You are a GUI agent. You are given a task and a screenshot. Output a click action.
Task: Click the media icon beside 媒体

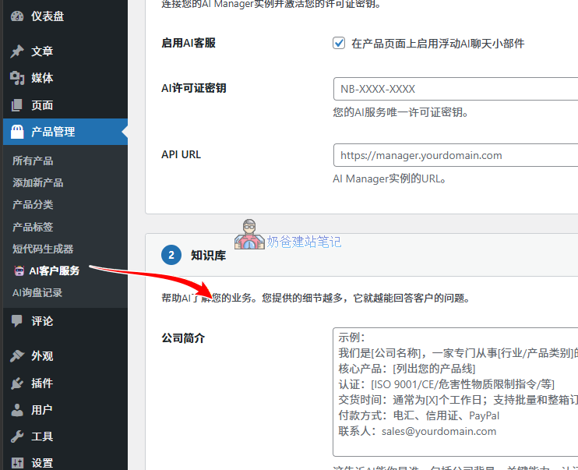(17, 78)
